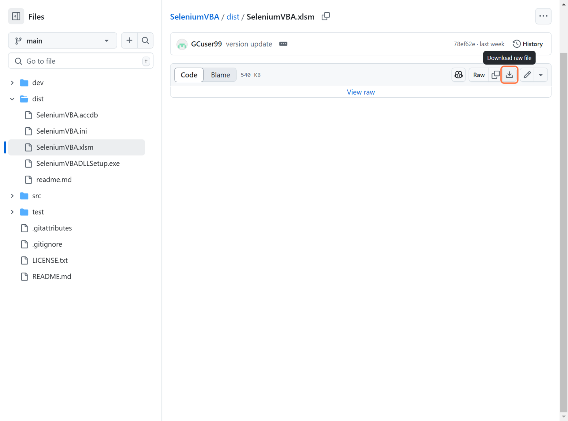
Task: View commit History with the clock icon
Action: click(x=528, y=44)
